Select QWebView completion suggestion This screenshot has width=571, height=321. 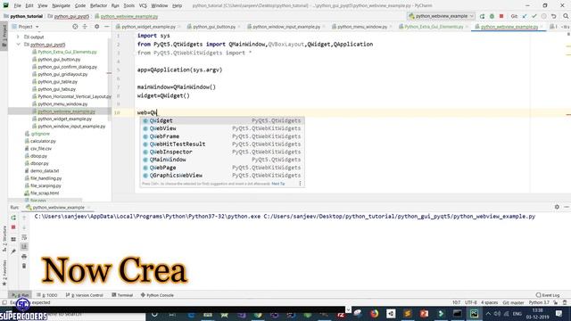[x=222, y=128]
